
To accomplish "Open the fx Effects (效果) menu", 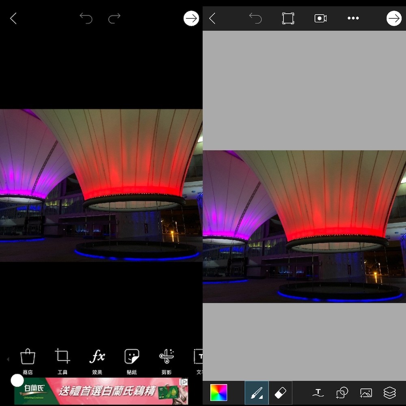I will click(x=97, y=357).
